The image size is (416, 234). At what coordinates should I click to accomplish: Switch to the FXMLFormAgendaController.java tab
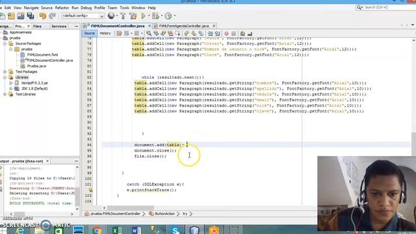click(x=183, y=26)
